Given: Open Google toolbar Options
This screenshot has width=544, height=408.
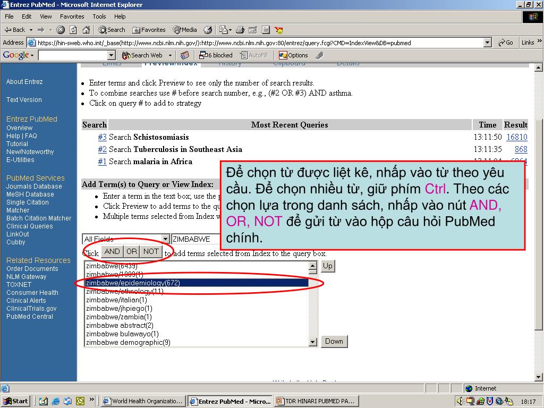Looking at the screenshot, I should coord(293,55).
